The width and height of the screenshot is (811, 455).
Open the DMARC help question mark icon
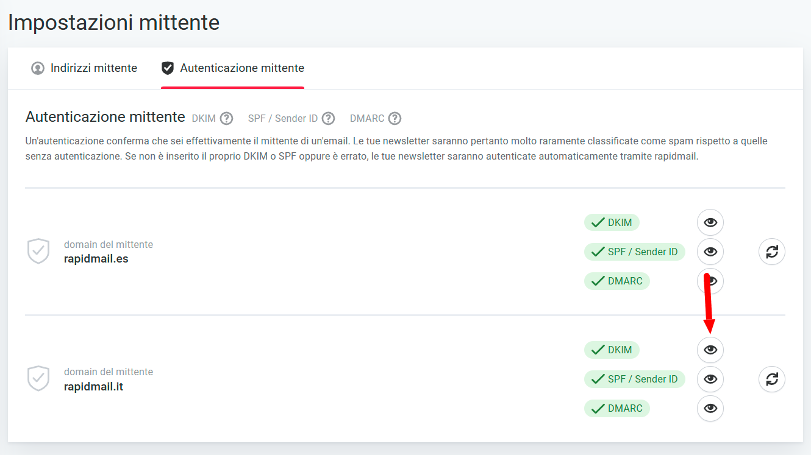[395, 118]
